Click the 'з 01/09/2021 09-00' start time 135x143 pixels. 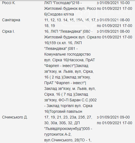[x=113, y=117]
